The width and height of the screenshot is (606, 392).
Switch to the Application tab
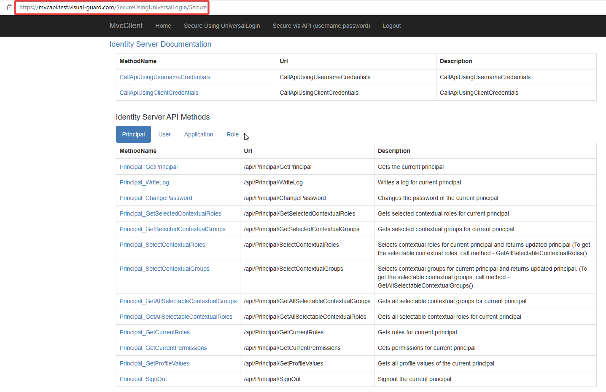pyautogui.click(x=198, y=134)
